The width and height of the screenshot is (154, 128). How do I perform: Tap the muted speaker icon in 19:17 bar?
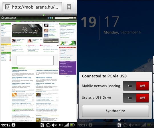click(x=131, y=125)
